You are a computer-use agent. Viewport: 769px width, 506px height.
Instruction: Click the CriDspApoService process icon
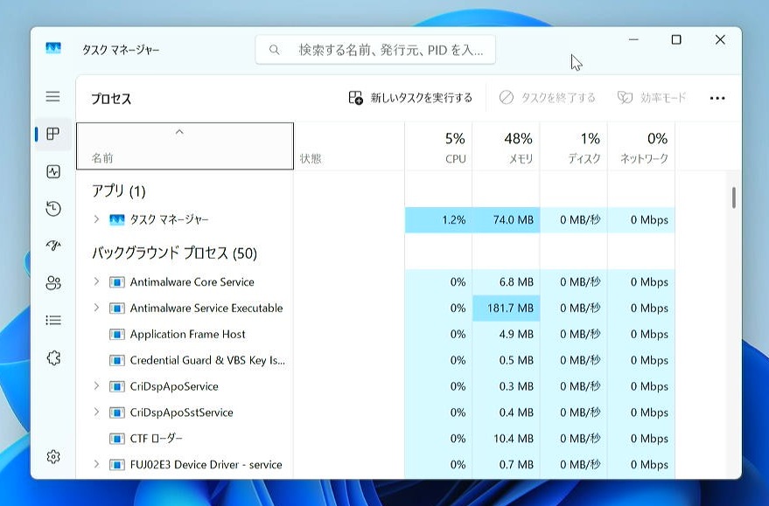pyautogui.click(x=116, y=386)
